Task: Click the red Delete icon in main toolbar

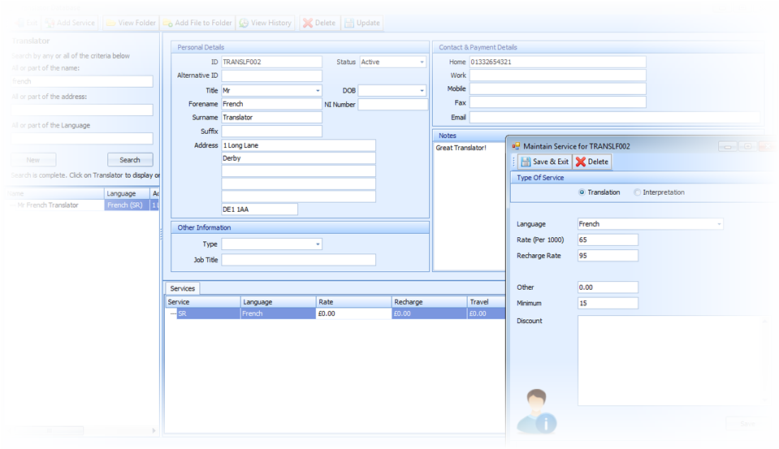Action: point(308,23)
